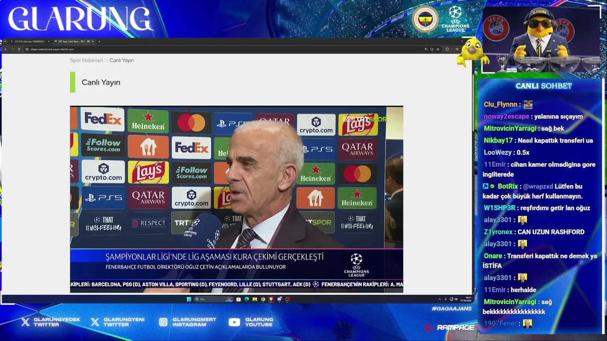Bookmark this page with the star icon
This screenshot has height=341, width=607.
coord(438,49)
